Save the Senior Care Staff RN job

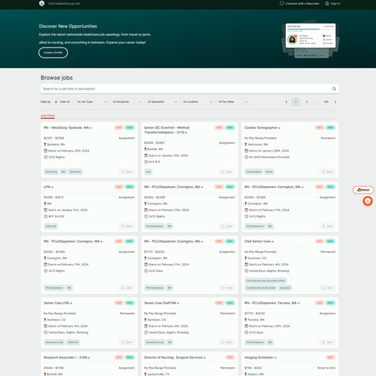(x=227, y=342)
